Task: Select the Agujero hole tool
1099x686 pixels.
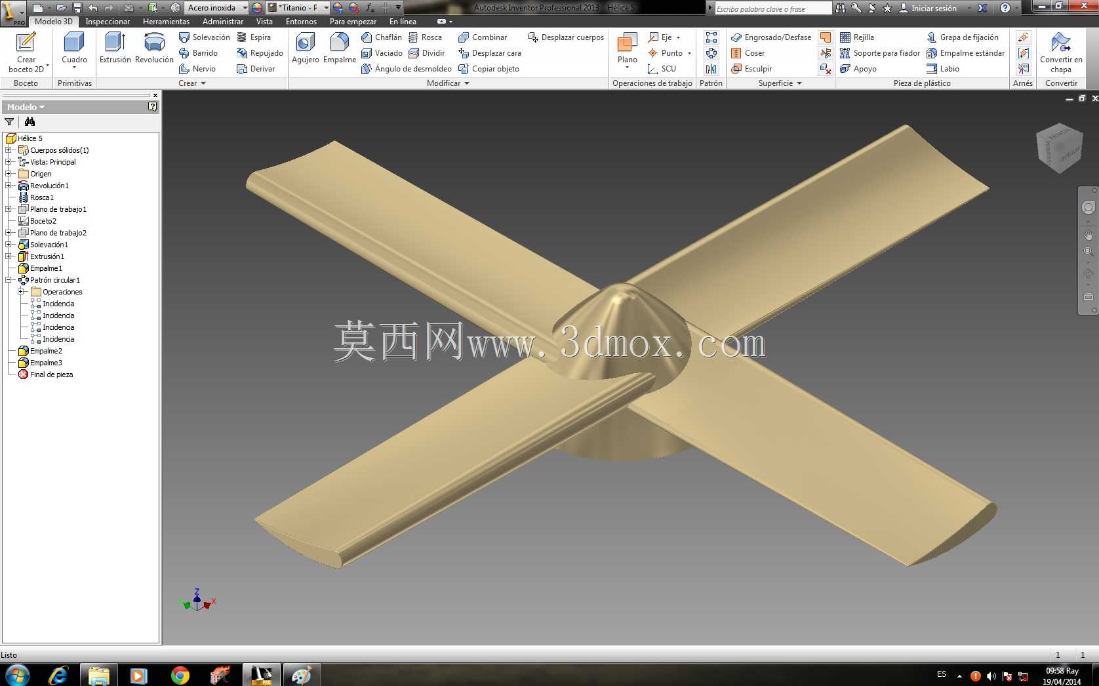Action: click(x=306, y=49)
